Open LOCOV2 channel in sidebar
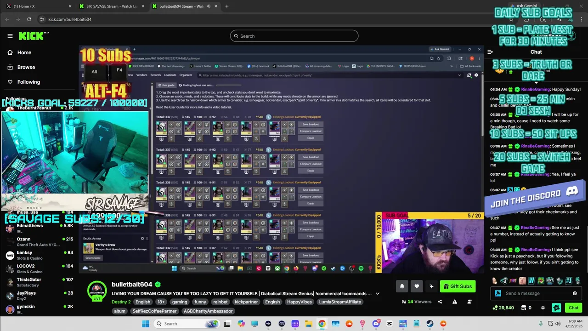The width and height of the screenshot is (588, 331). [39, 268]
